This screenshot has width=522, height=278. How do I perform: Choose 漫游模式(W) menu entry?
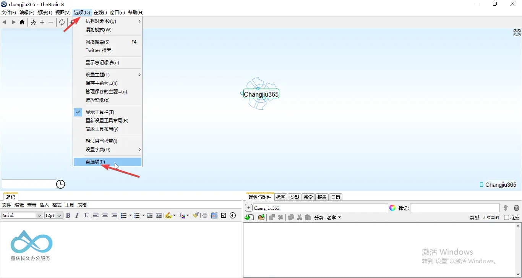[107, 30]
